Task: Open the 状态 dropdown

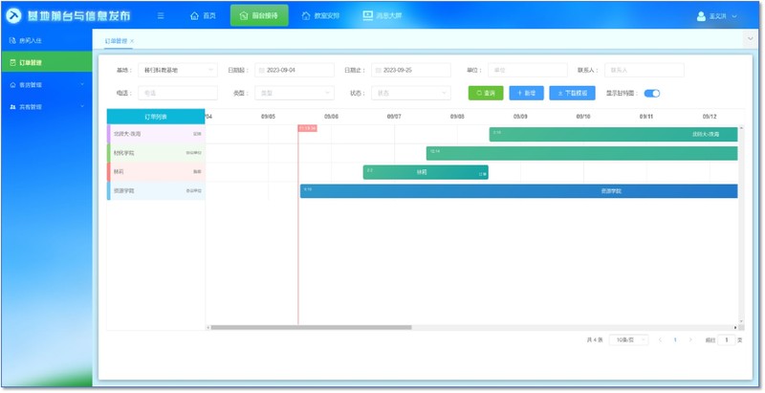Action: click(x=411, y=93)
